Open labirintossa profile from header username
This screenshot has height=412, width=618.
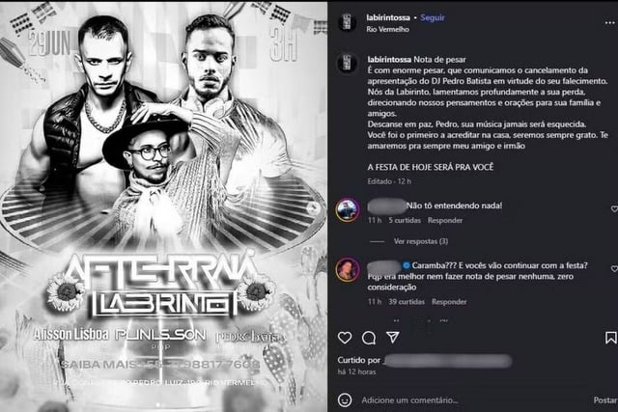388,17
